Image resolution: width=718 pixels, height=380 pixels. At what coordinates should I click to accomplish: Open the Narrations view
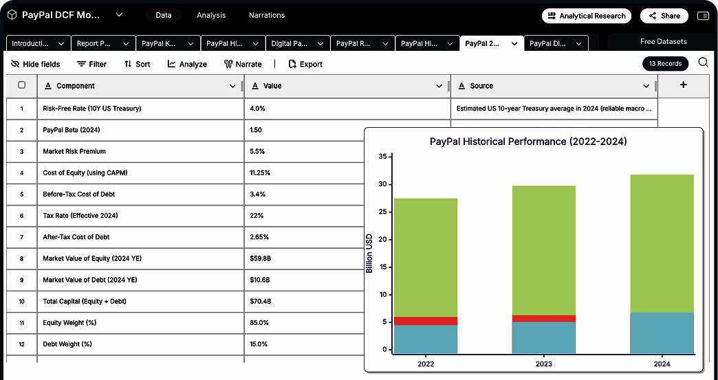tap(267, 15)
